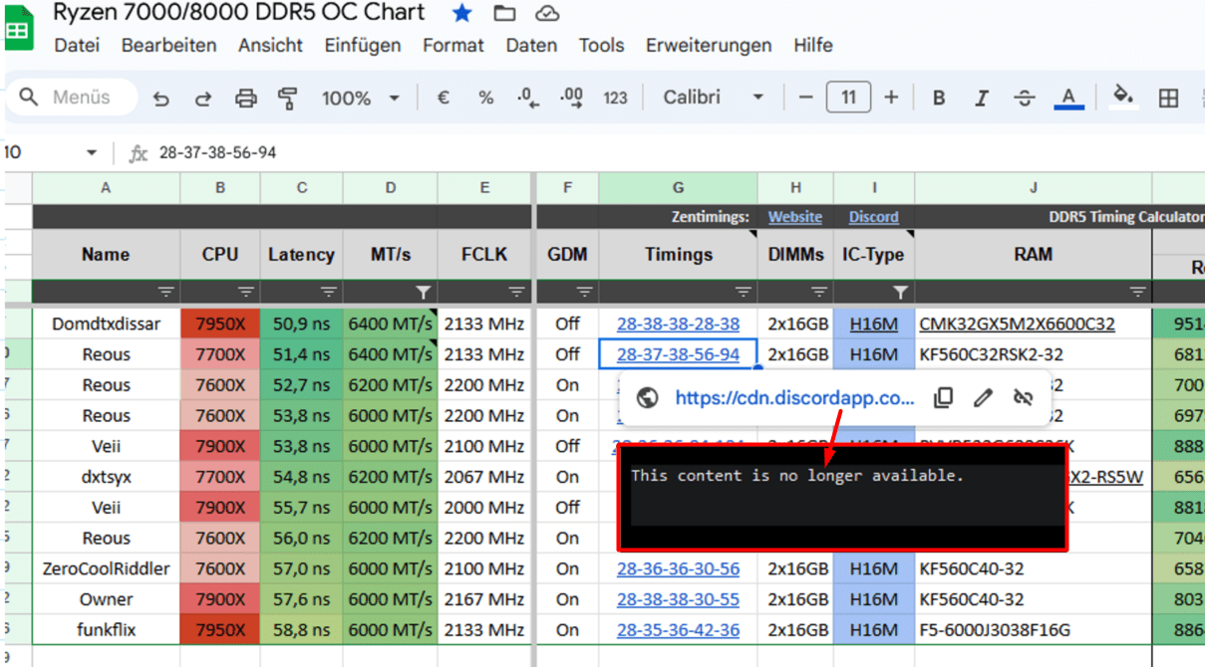This screenshot has width=1205, height=667.
Task: Check cloud save status icon
Action: click(546, 13)
